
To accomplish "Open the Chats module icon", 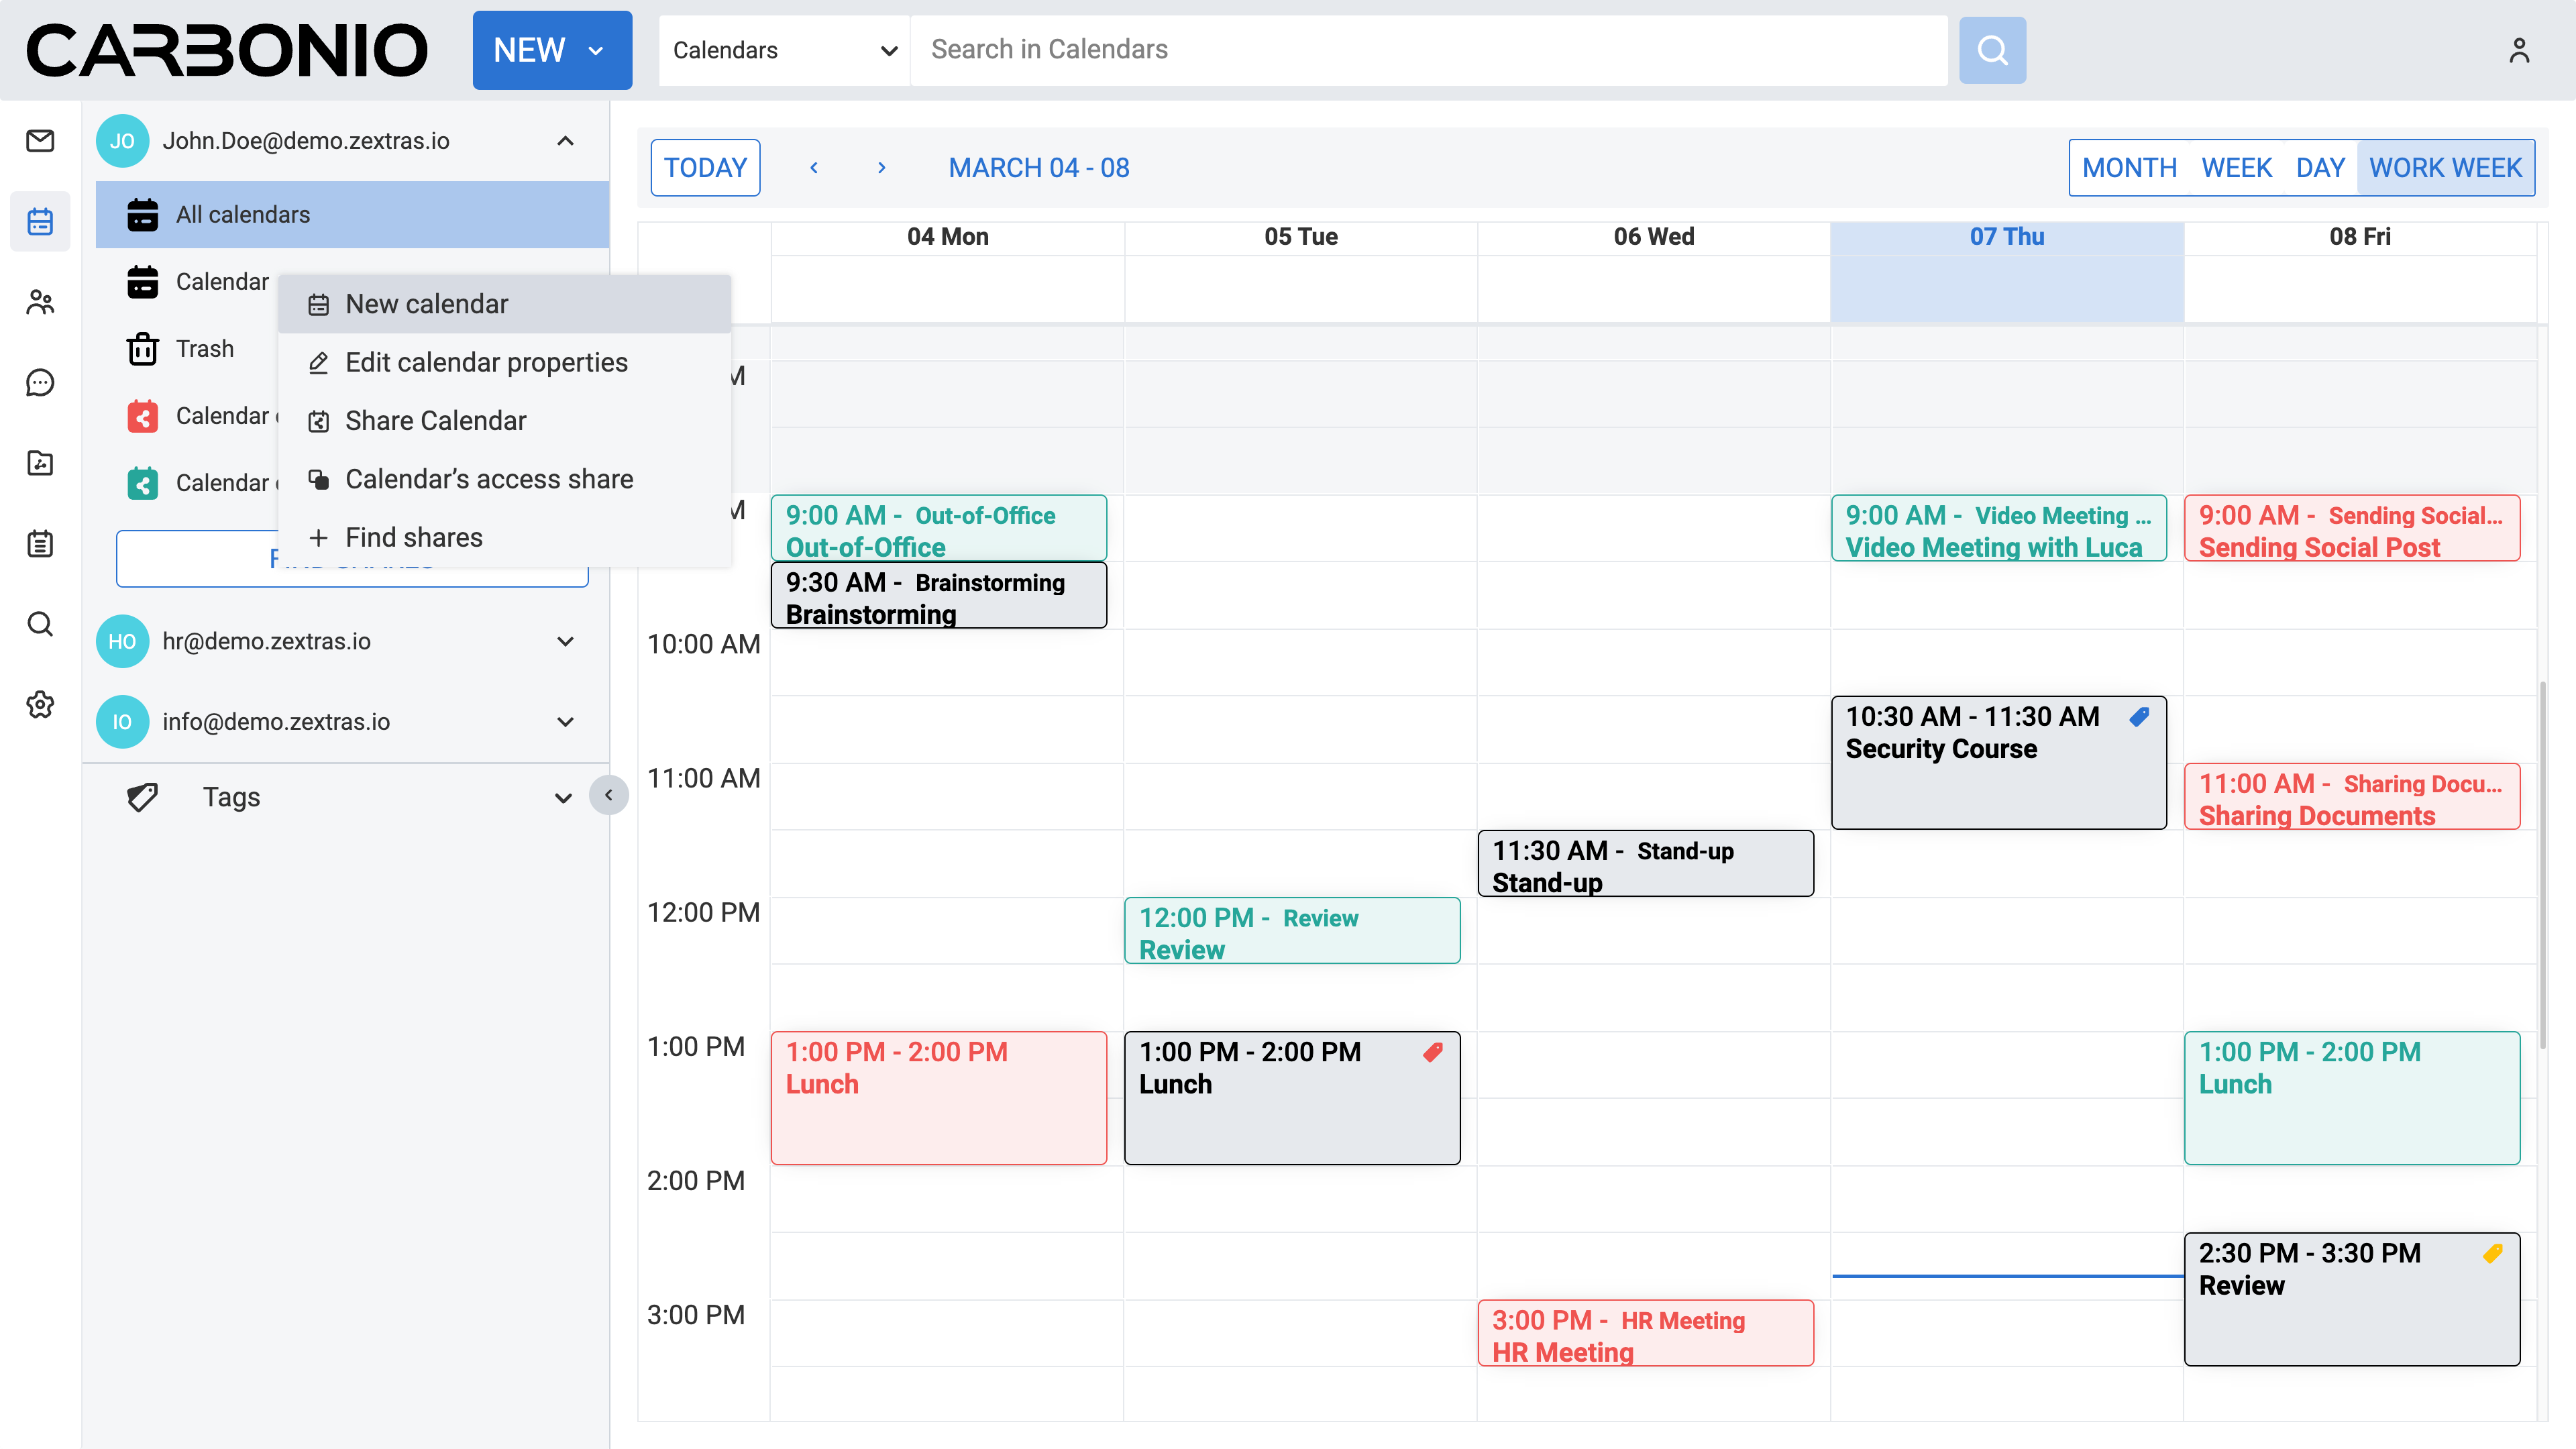I will 40,382.
